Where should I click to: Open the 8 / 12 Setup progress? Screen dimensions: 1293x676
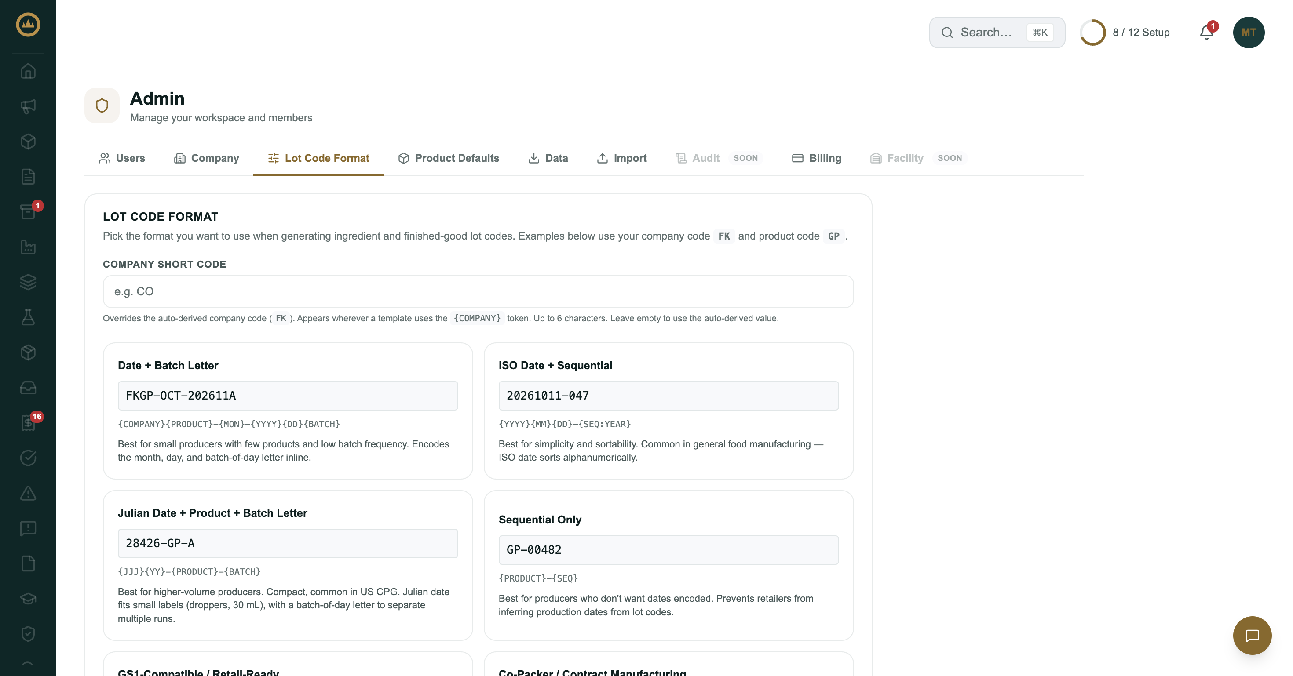(x=1125, y=33)
